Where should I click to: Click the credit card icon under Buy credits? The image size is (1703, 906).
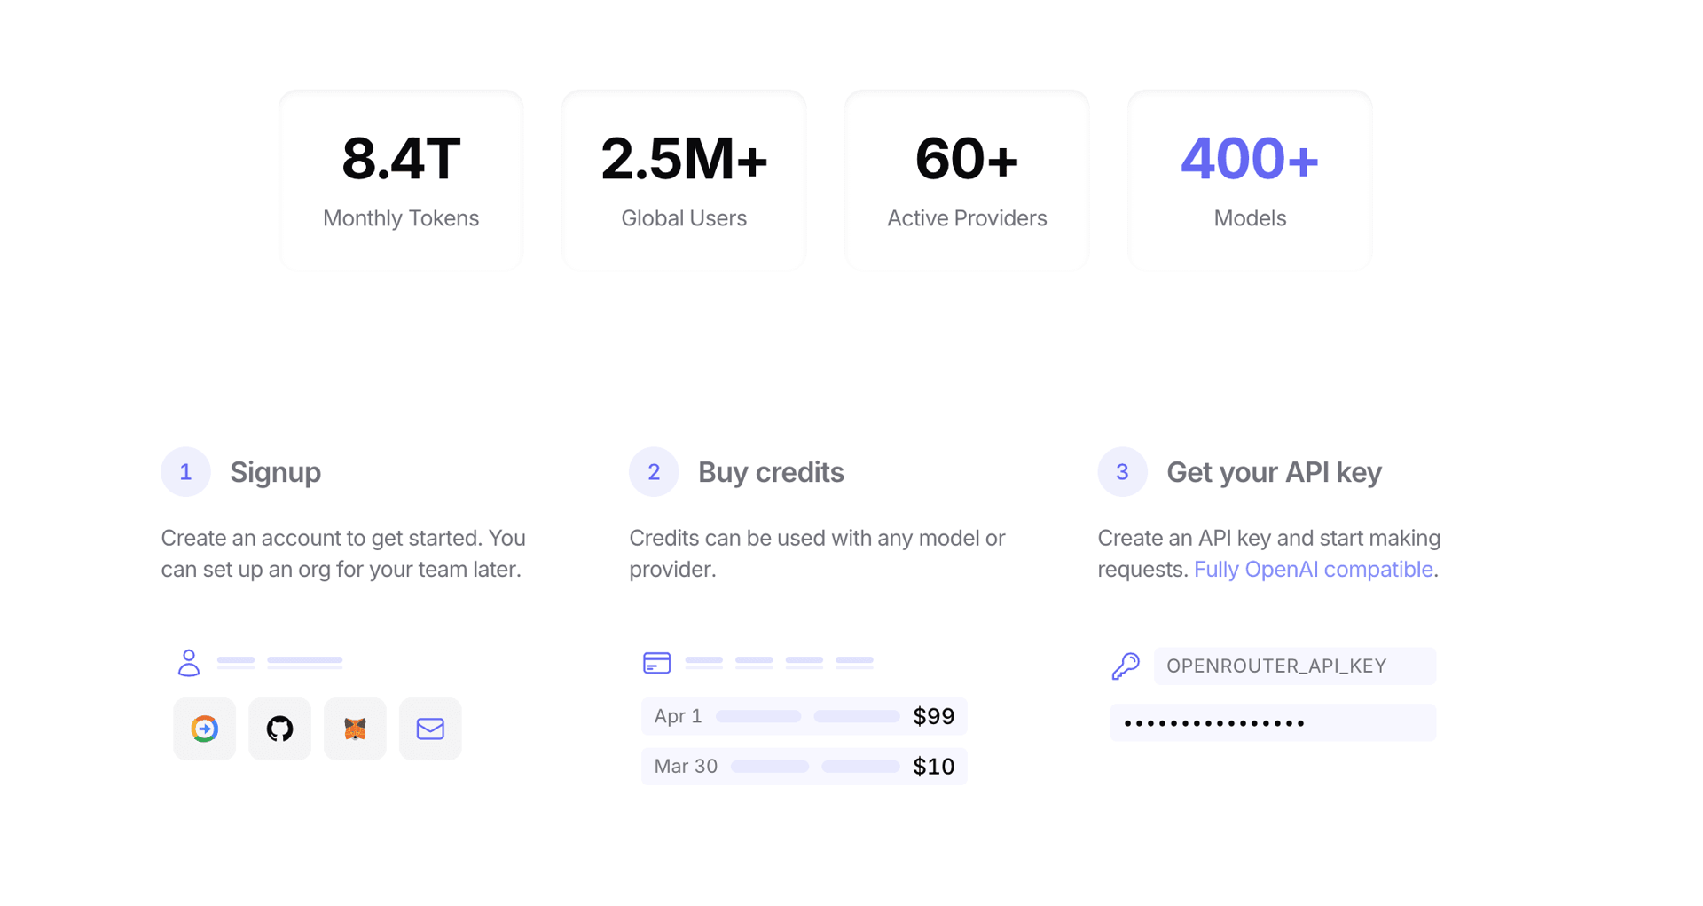pyautogui.click(x=656, y=662)
